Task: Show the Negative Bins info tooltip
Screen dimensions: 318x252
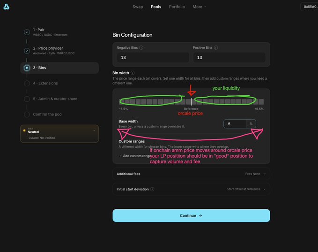Action: point(141,47)
